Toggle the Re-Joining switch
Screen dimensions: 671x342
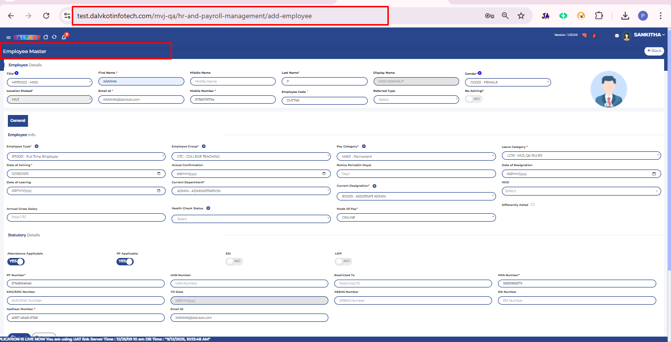point(473,99)
